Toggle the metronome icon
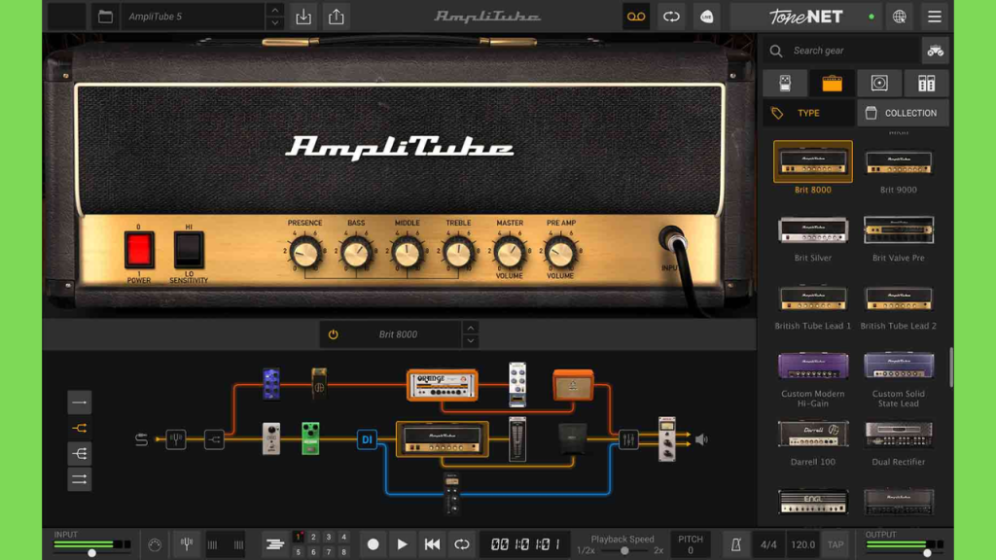996x560 pixels. tap(735, 544)
